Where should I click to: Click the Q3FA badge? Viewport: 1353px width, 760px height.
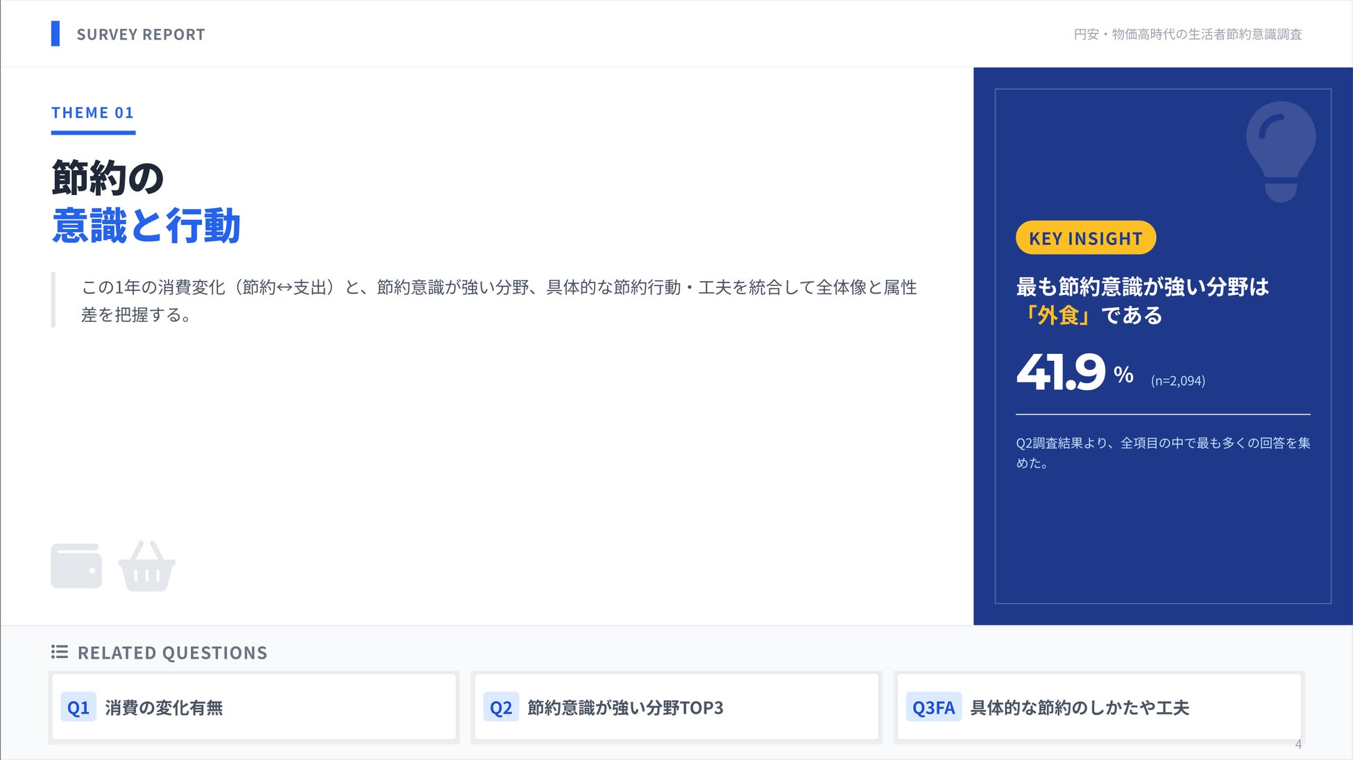click(x=933, y=707)
